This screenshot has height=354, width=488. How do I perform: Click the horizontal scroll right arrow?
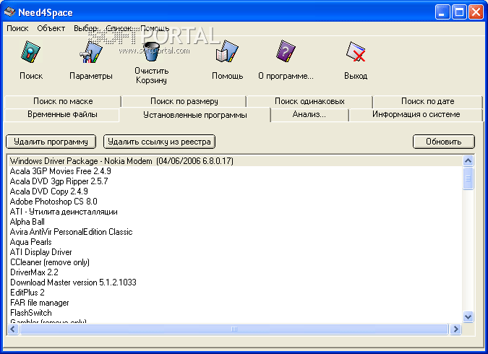pyautogui.click(x=455, y=329)
